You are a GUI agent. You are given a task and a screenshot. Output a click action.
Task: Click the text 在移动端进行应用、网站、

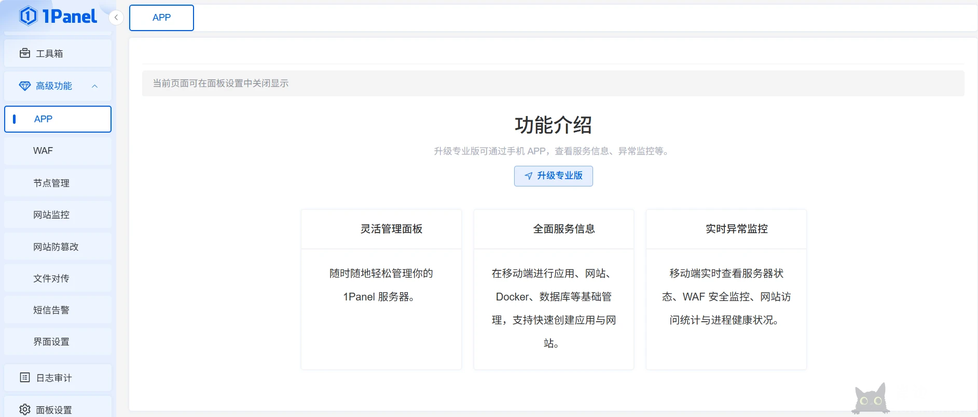coord(554,274)
